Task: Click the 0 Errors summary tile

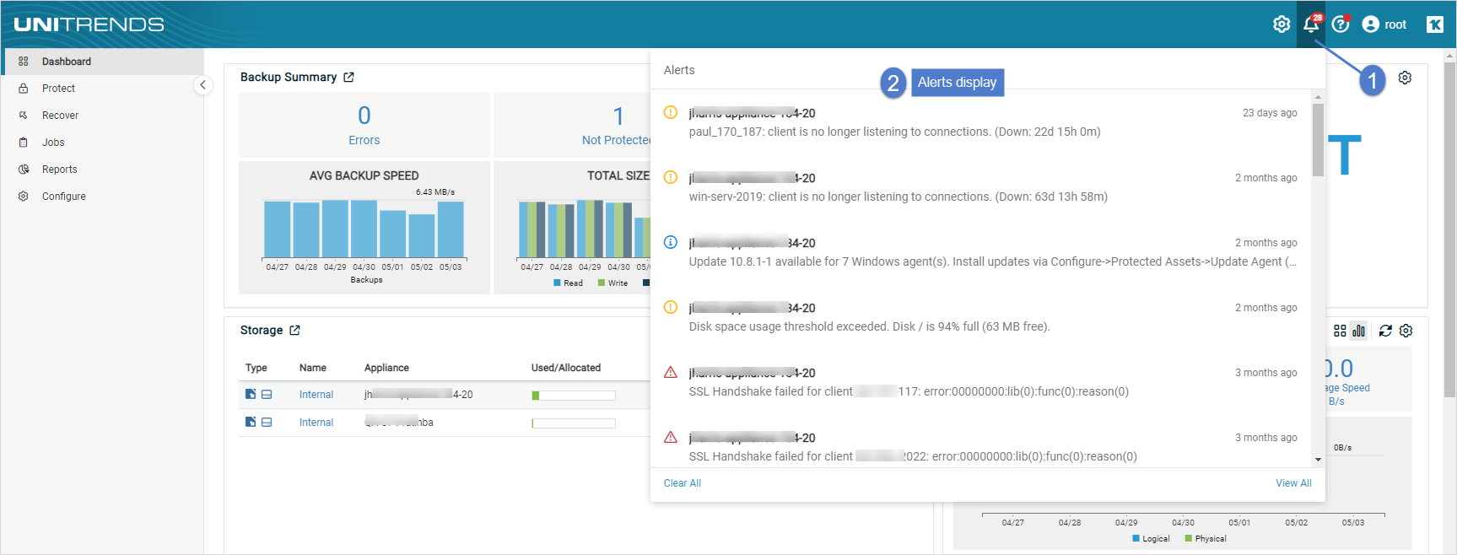Action: pos(364,125)
